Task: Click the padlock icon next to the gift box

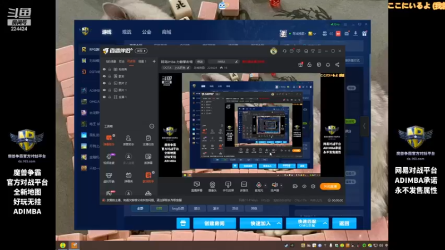Action: (x=309, y=64)
